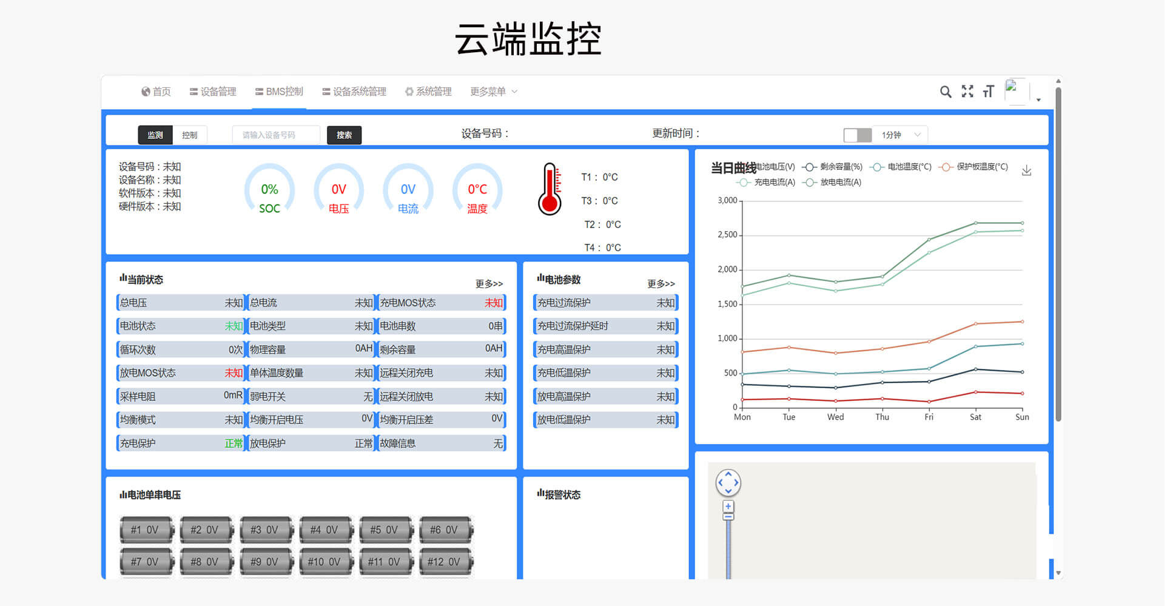Click the 故障信息 status row

443,444
